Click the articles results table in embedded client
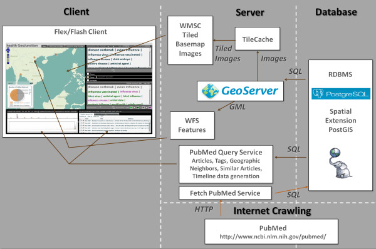The height and width of the screenshot is (249, 376). coord(115,123)
